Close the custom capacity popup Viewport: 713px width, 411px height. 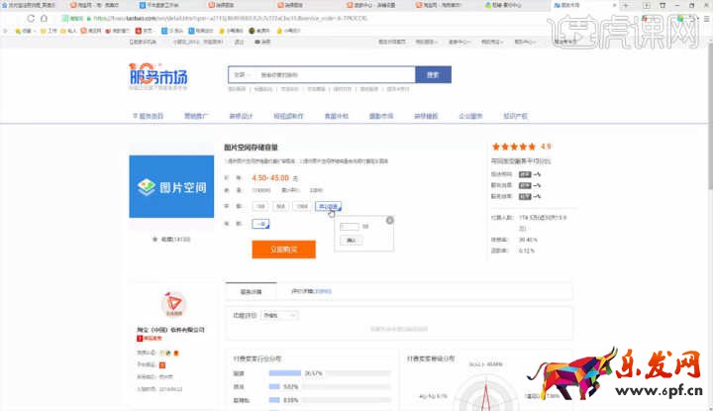389,220
